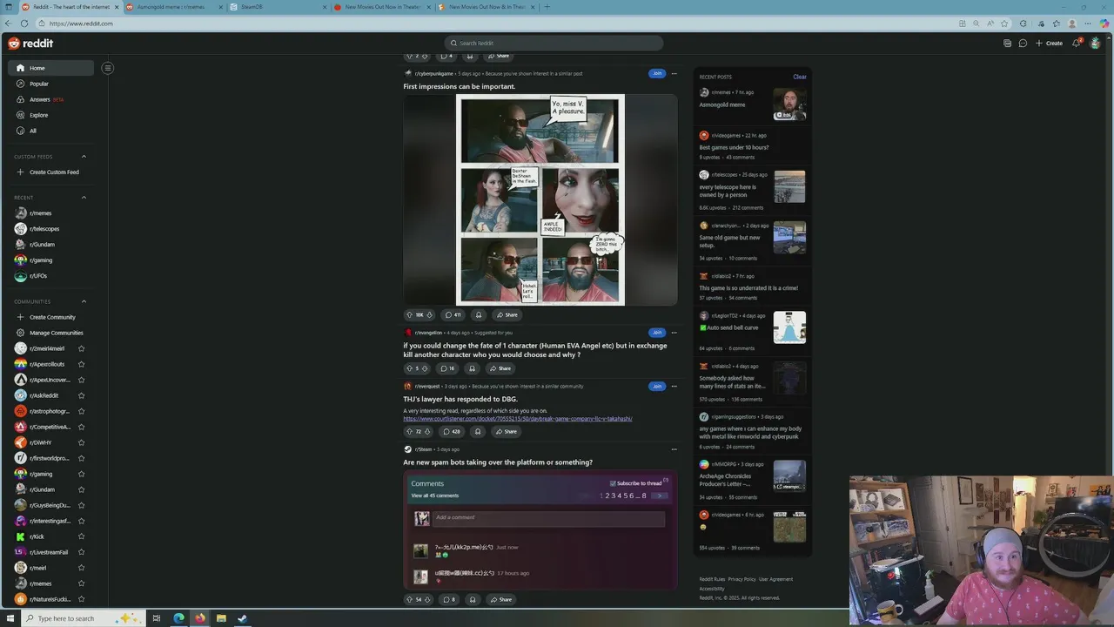Open the notifications bell

coord(1077,43)
